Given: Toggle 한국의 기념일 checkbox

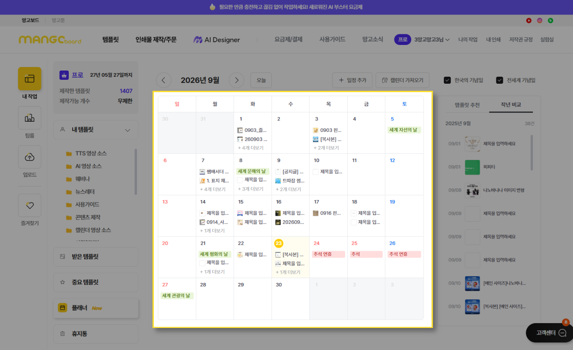Looking at the screenshot, I should [x=447, y=80].
